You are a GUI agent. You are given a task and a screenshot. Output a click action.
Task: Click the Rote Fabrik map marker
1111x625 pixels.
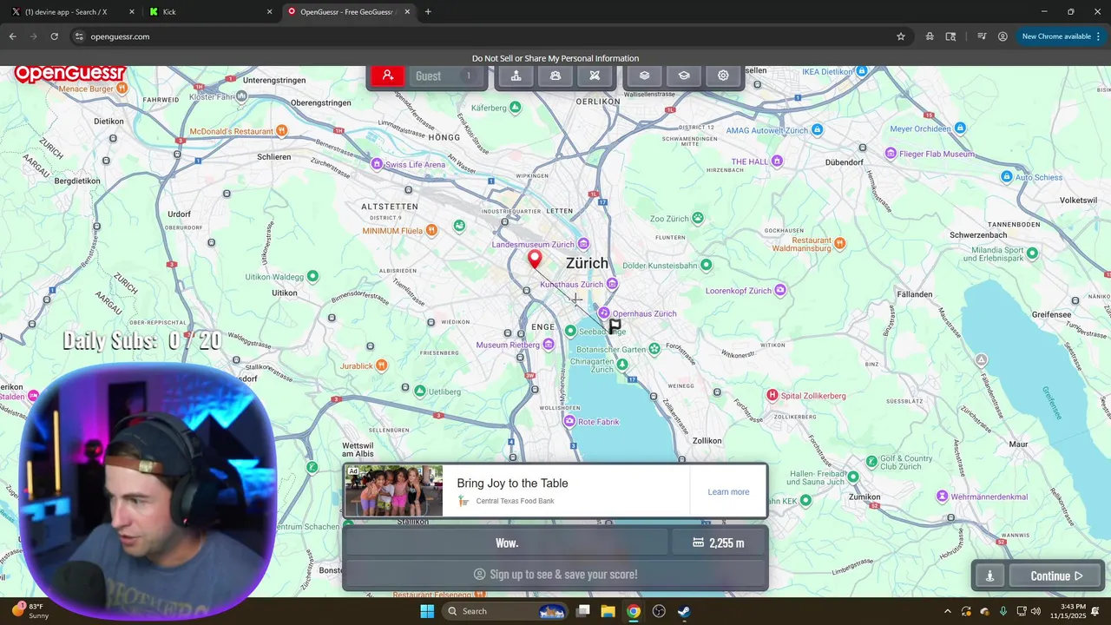tap(569, 421)
